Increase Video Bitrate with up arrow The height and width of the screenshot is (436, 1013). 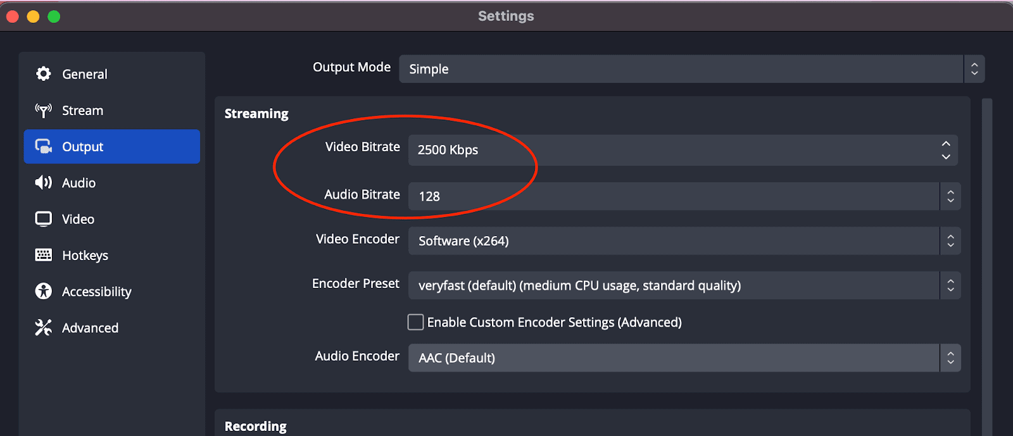(x=946, y=144)
